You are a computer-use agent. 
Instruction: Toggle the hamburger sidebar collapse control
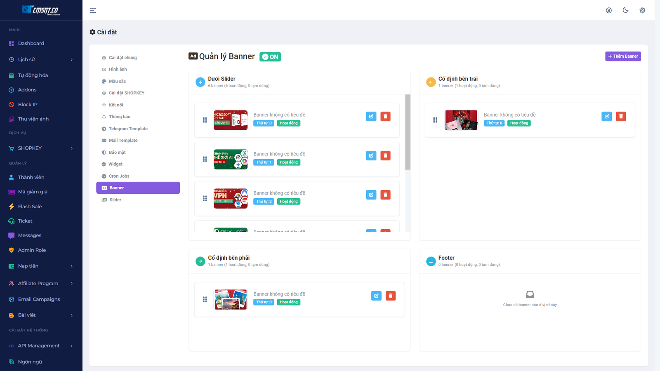click(x=92, y=10)
